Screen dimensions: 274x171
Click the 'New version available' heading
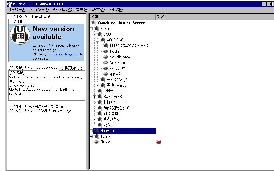(x=53, y=33)
